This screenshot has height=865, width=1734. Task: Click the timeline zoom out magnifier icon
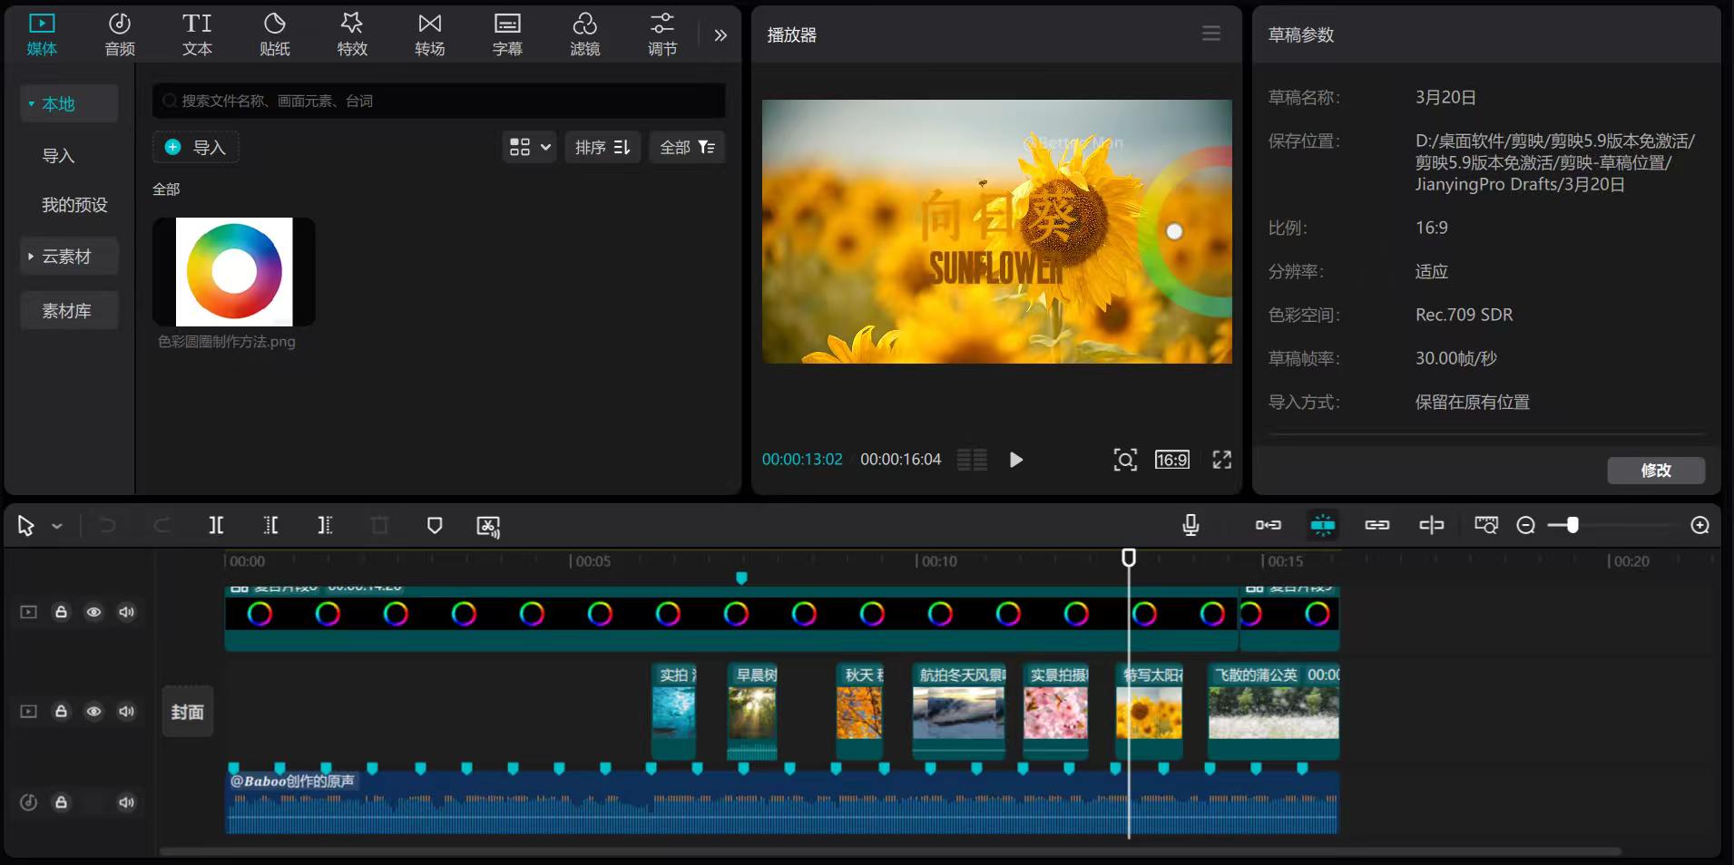pos(1525,525)
